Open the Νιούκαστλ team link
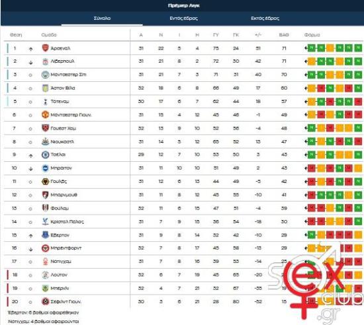 (x=62, y=141)
